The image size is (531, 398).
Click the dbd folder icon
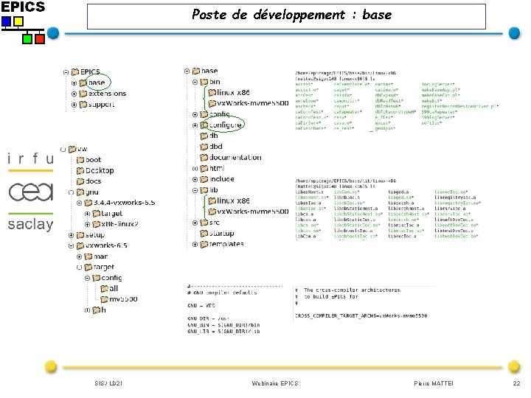click(204, 147)
